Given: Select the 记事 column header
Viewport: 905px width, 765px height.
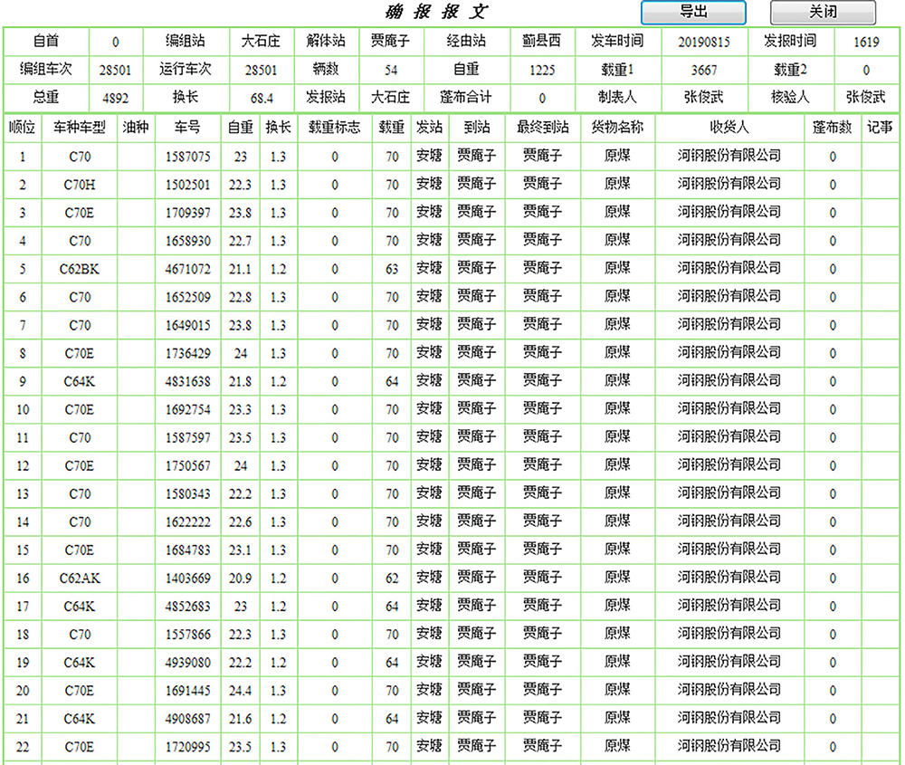Looking at the screenshot, I should (880, 128).
